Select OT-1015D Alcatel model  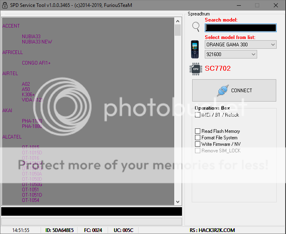pyautogui.click(x=32, y=153)
